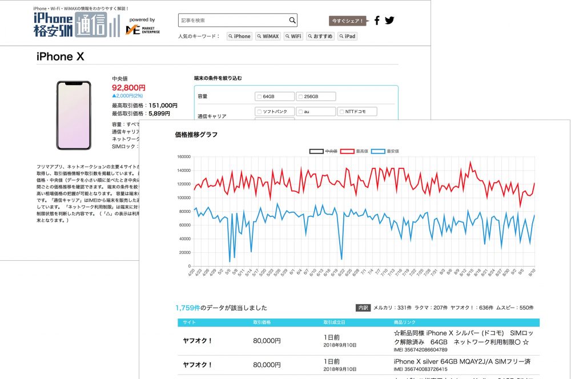Toggle the 中央値 legend series in graph
This screenshot has height=379, width=571.
323,151
